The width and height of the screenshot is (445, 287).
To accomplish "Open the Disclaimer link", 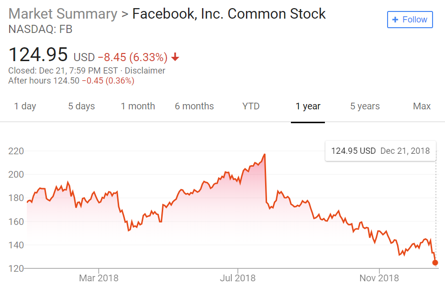I will pos(145,71).
